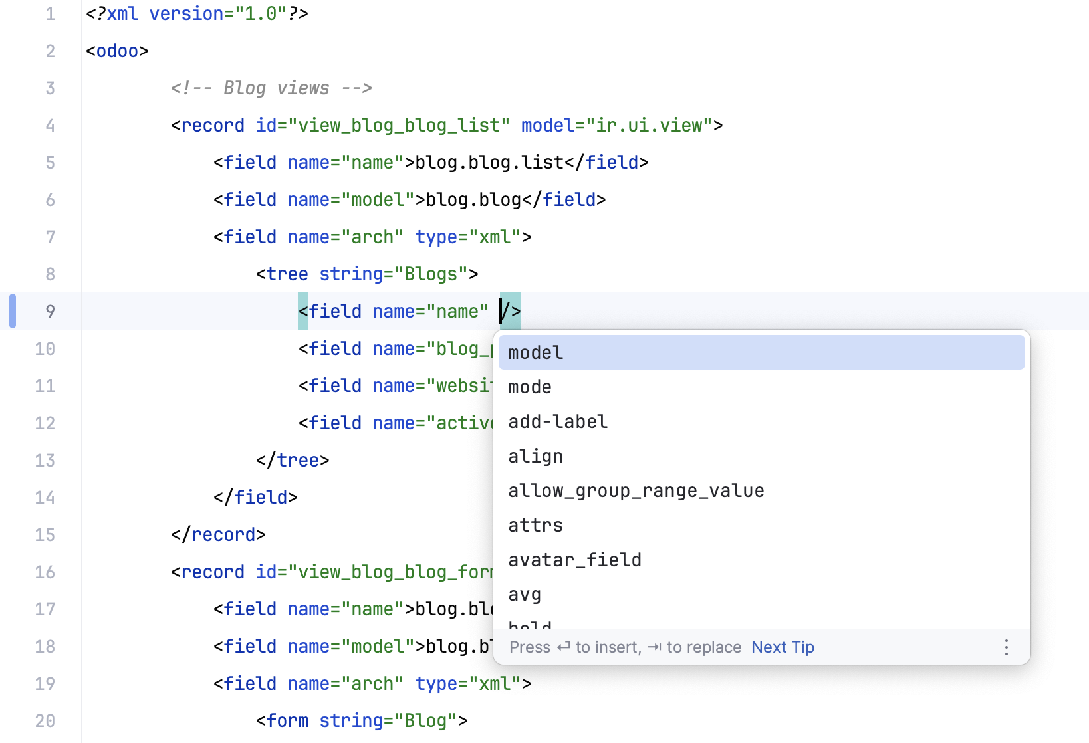Open the completion popup options kebab menu
This screenshot has width=1089, height=743.
(x=1006, y=647)
